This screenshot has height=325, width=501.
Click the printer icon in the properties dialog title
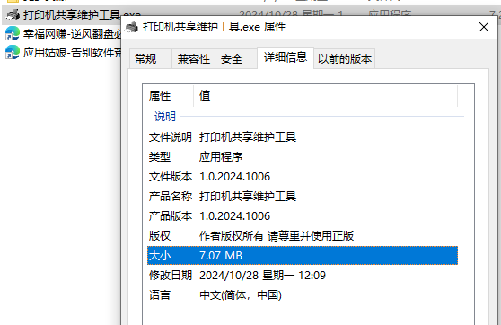pos(132,27)
